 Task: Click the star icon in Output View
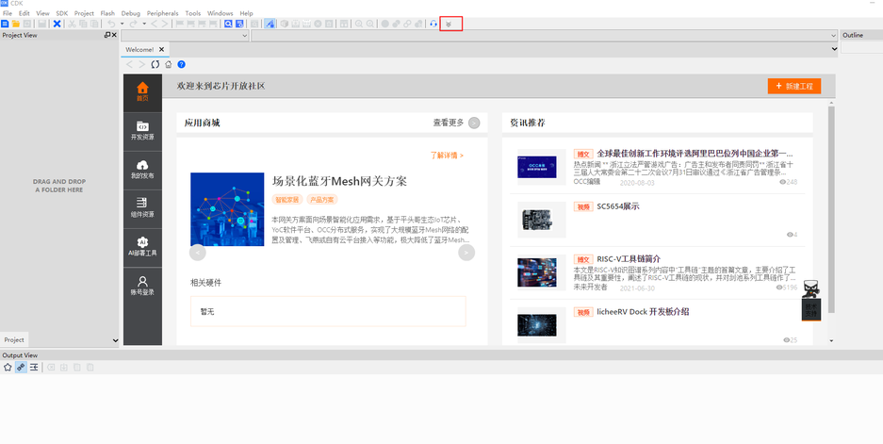pos(8,368)
